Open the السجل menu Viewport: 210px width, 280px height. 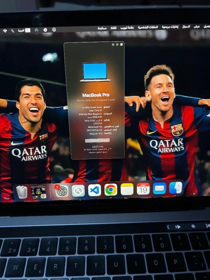pyautogui.click(x=186, y=26)
